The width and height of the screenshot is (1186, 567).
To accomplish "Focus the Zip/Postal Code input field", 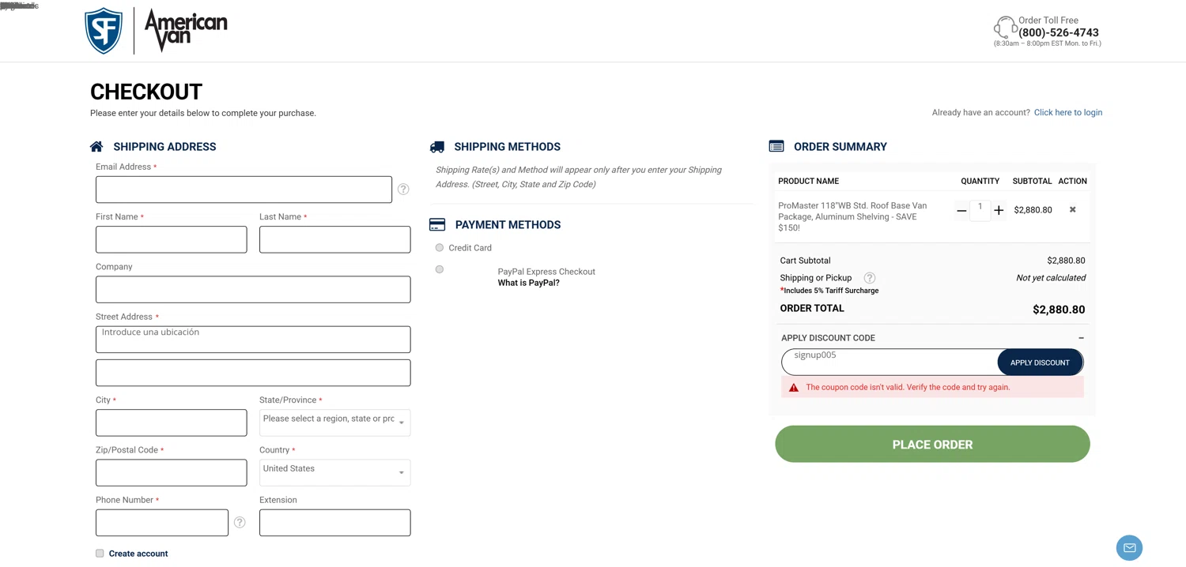I will pyautogui.click(x=171, y=472).
